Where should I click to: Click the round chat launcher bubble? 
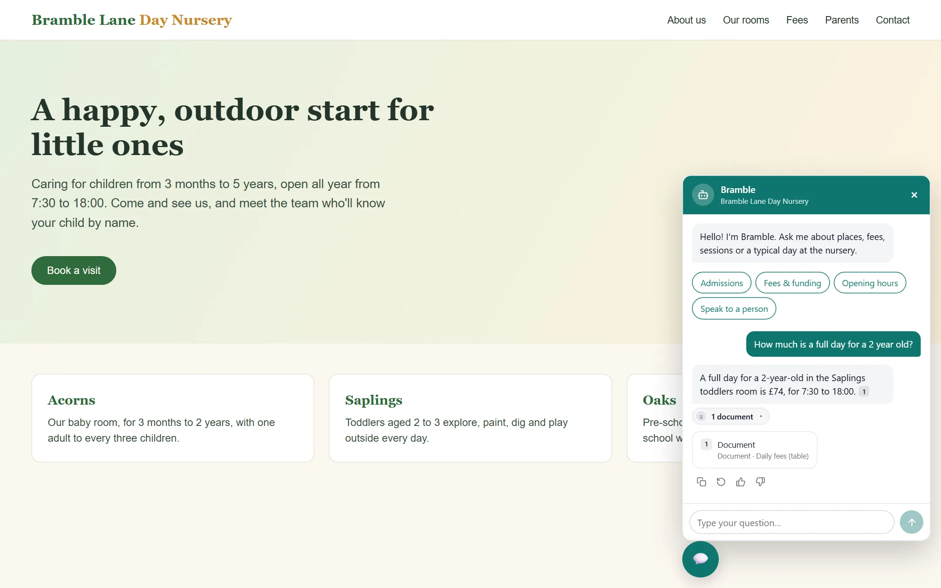(701, 559)
